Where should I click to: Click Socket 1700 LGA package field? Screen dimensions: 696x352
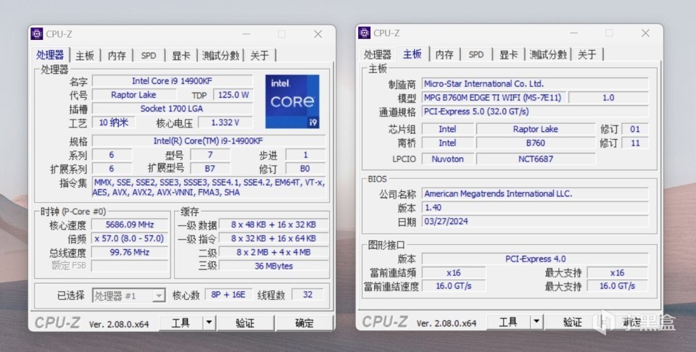(x=173, y=109)
